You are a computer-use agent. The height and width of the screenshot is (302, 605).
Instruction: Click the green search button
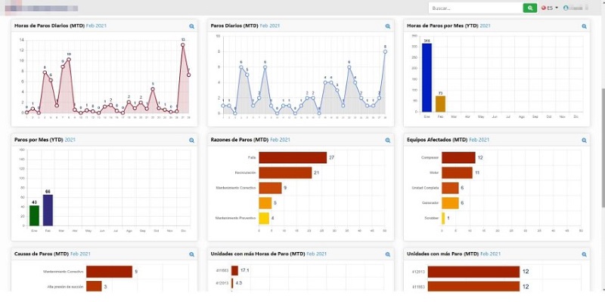(x=530, y=8)
